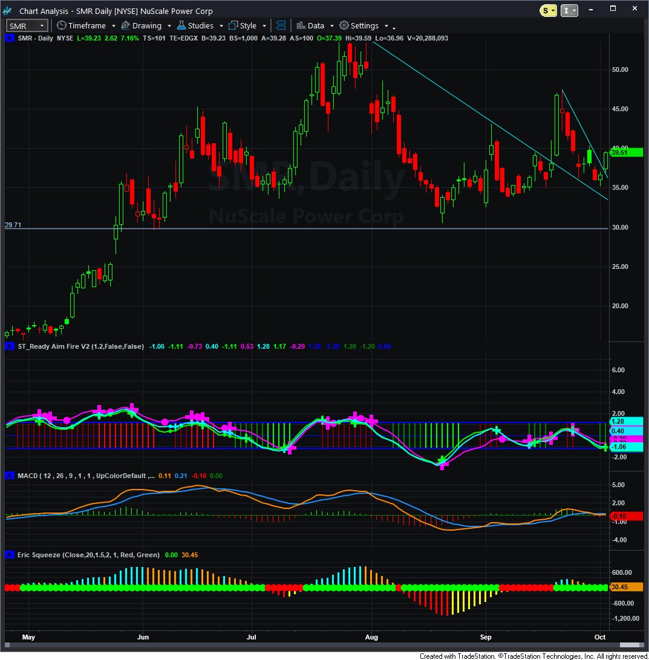649x660 pixels.
Task: Maximize the Chart Analysis window
Action: [x=613, y=9]
